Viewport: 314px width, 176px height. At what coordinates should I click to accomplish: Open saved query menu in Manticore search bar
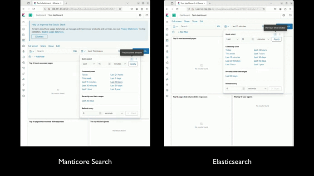tap(32, 51)
